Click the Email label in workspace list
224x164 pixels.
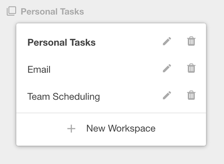click(39, 69)
